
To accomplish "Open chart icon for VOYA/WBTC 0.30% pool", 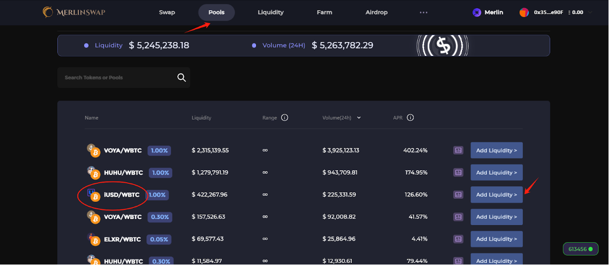I will point(458,217).
